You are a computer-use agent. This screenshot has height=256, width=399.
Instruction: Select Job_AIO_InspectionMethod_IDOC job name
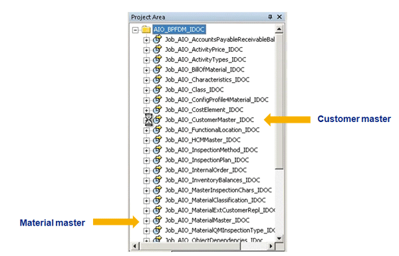click(x=211, y=150)
